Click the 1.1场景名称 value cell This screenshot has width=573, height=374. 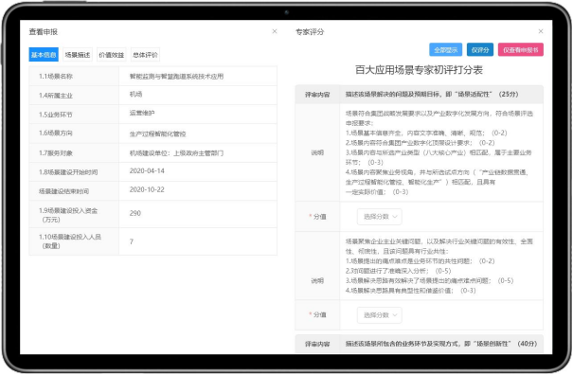tap(198, 77)
